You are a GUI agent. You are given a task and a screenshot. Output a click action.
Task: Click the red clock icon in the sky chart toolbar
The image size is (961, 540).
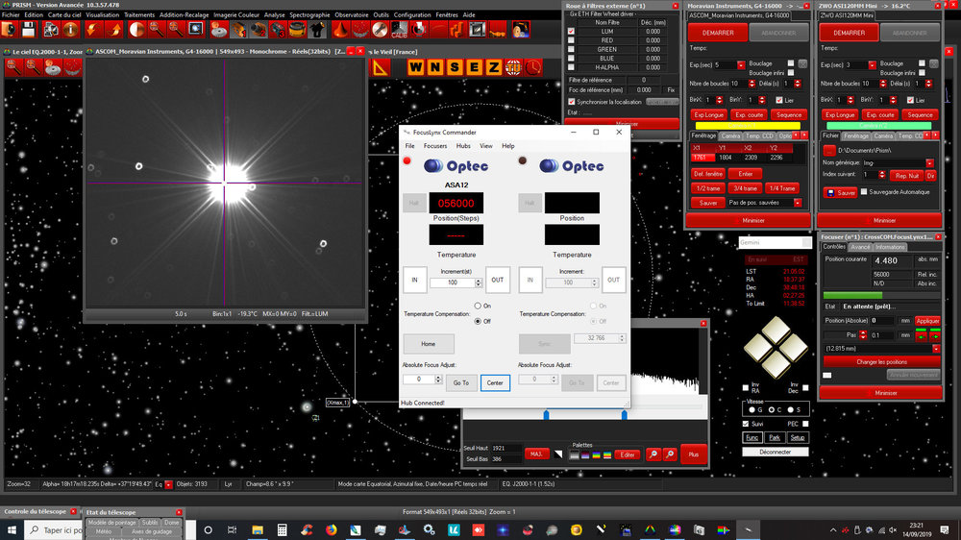coord(532,67)
